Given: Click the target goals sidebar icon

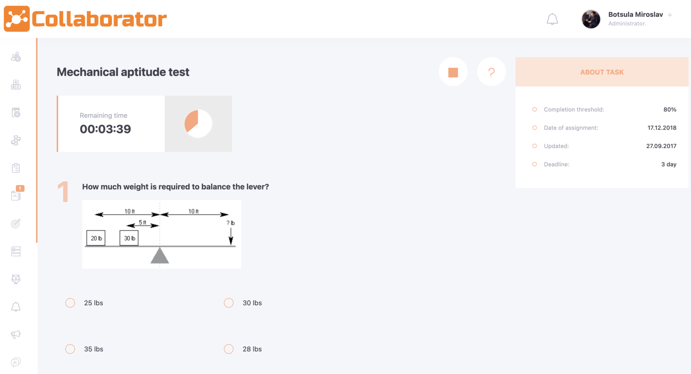Looking at the screenshot, I should tap(16, 224).
